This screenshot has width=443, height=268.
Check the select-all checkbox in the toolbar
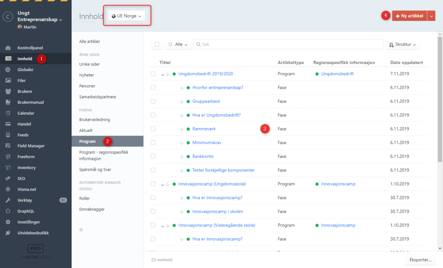tap(157, 44)
